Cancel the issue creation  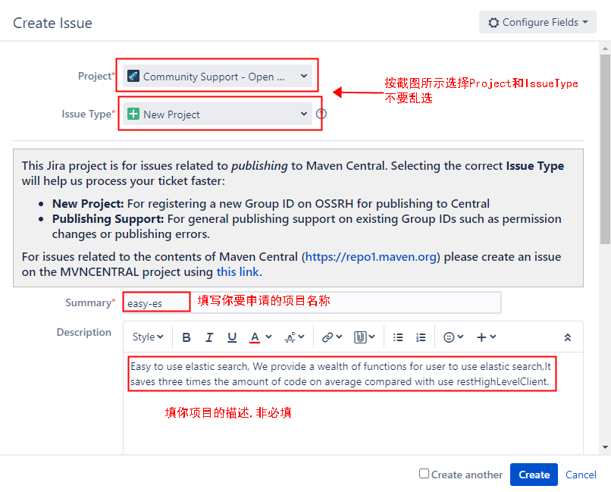click(x=581, y=475)
